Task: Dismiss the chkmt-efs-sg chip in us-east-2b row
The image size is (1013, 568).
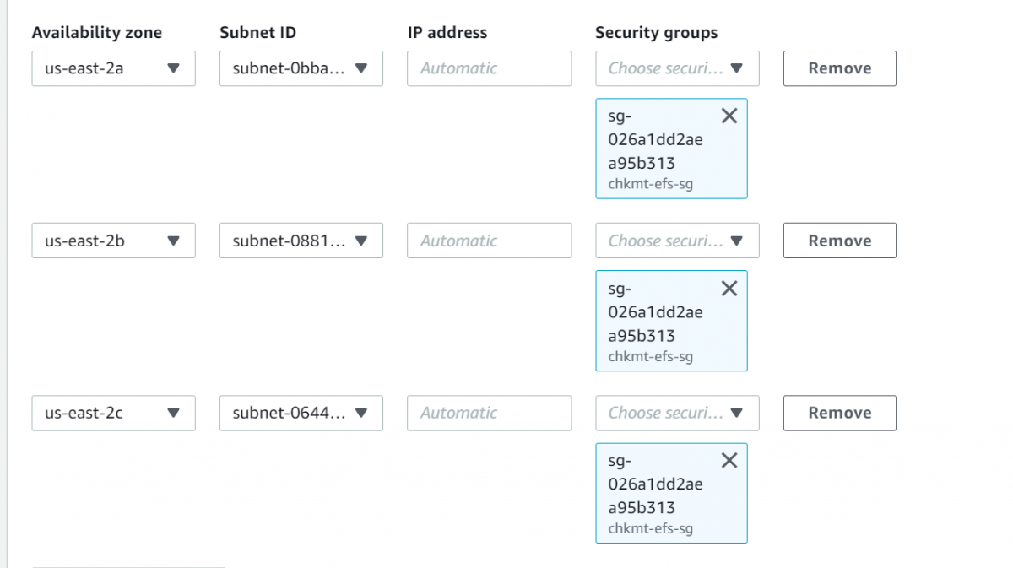Action: [729, 288]
